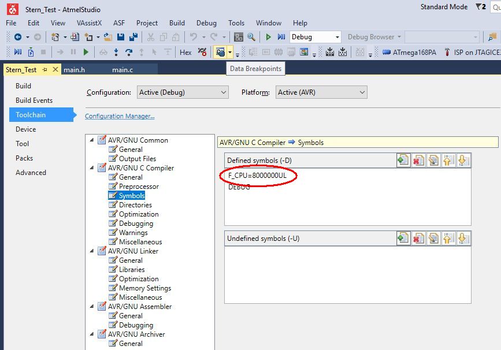Move Undefined symbol down
The height and width of the screenshot is (350, 501).
click(463, 238)
